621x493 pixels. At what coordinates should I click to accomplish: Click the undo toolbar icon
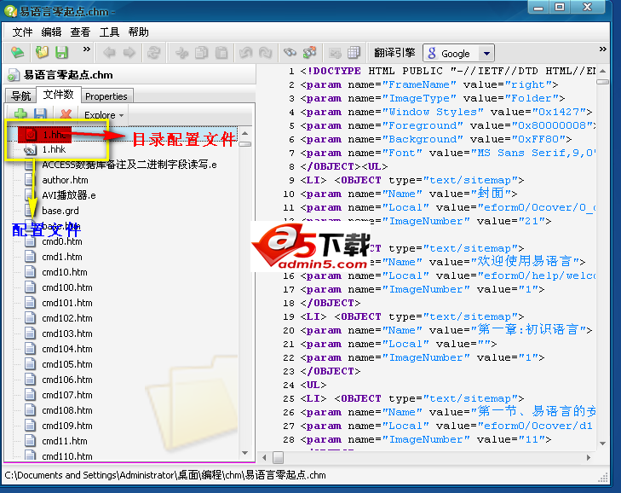pyautogui.click(x=246, y=53)
